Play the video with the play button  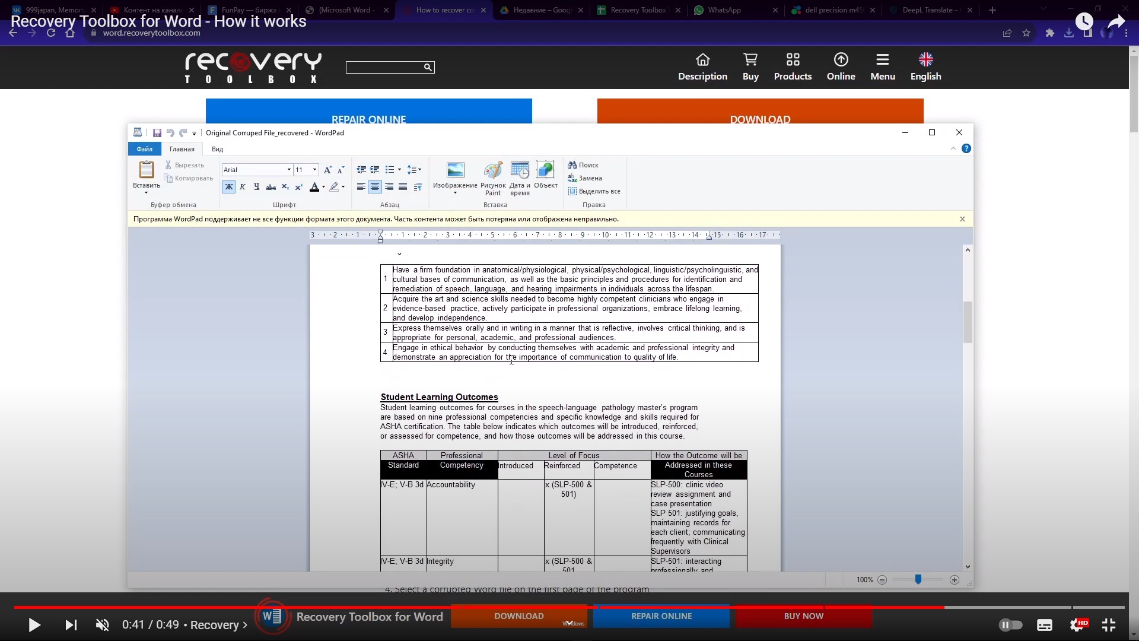click(x=34, y=625)
